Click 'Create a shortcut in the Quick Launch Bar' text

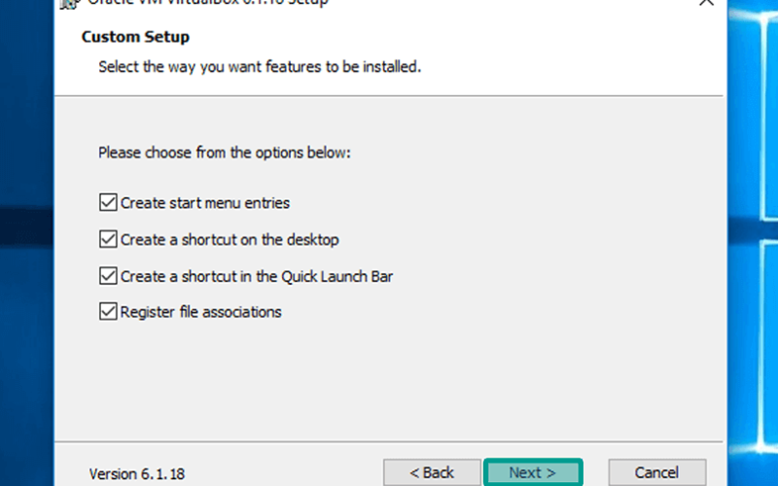tap(257, 276)
